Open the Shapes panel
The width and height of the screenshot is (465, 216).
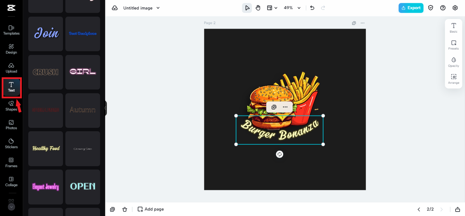11,106
